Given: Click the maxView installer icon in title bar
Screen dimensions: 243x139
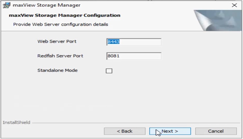Looking at the screenshot, I should pyautogui.click(x=7, y=5).
